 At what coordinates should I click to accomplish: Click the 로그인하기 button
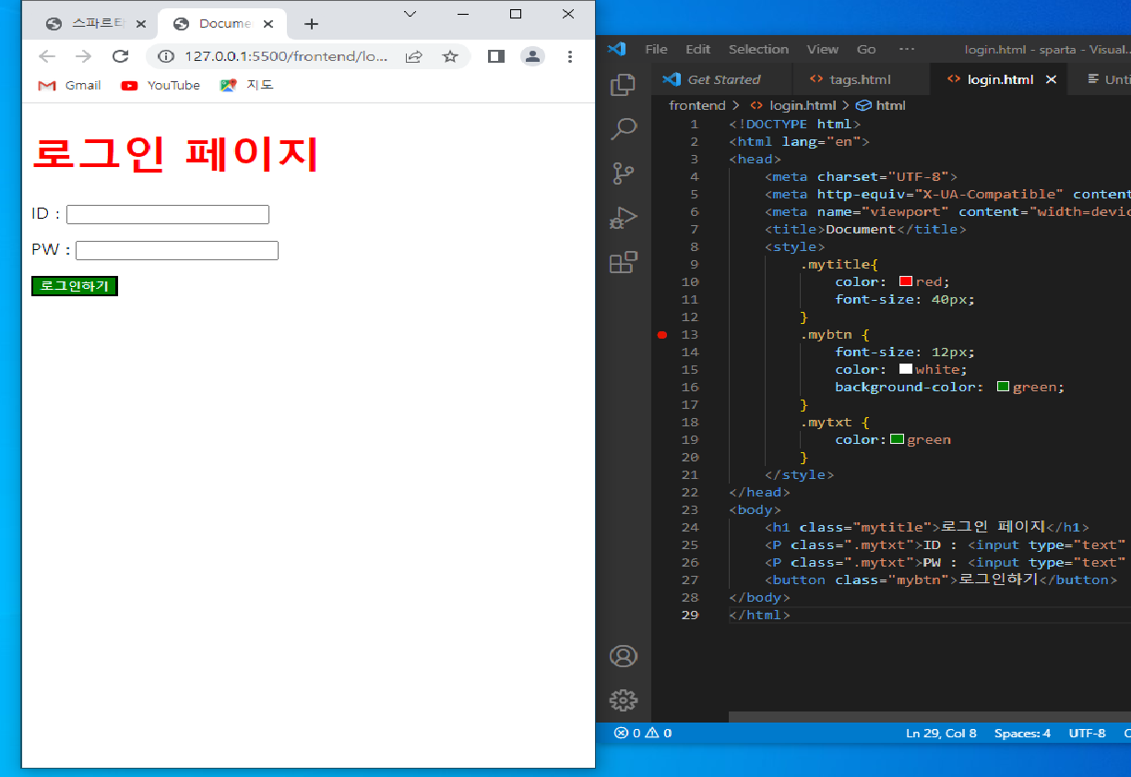click(75, 286)
